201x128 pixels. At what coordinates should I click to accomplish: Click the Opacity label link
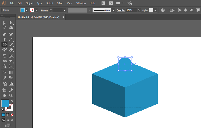[121, 10]
